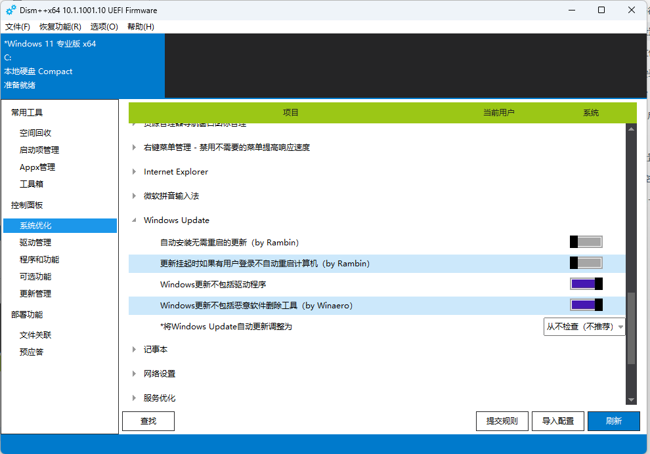Open the 文件(F) menu
Screen dimensions: 650x454
[x=18, y=27]
